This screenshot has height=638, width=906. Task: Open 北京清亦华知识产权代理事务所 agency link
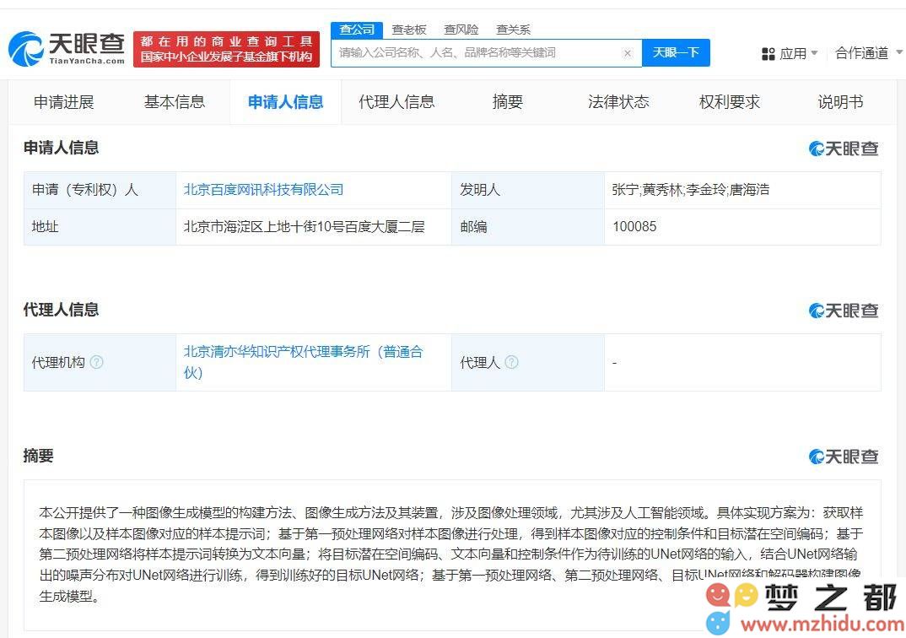[x=304, y=362]
